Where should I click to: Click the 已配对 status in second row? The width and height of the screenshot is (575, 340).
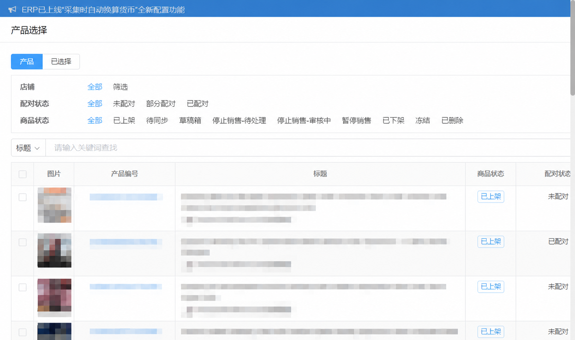click(558, 242)
